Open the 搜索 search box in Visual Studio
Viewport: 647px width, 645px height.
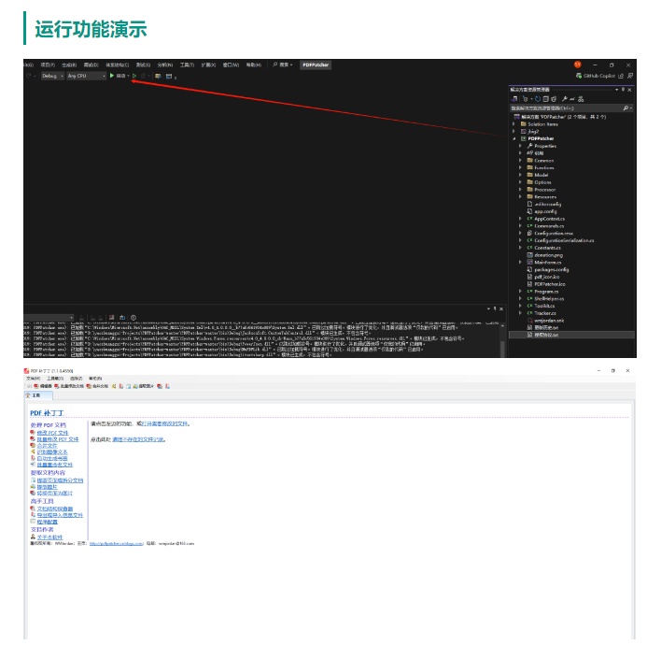coord(283,64)
